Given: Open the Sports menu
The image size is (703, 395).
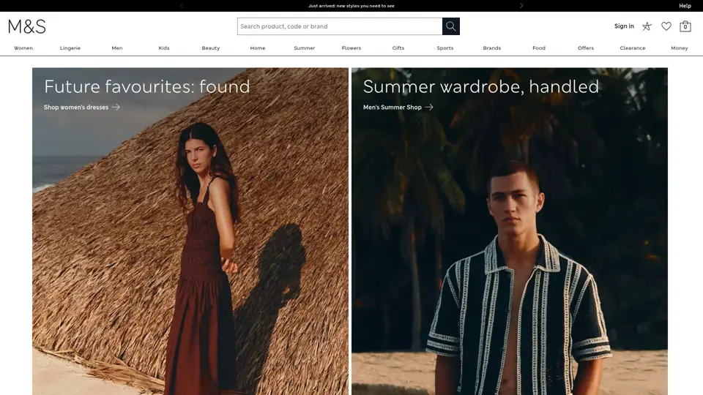Looking at the screenshot, I should 445,48.
